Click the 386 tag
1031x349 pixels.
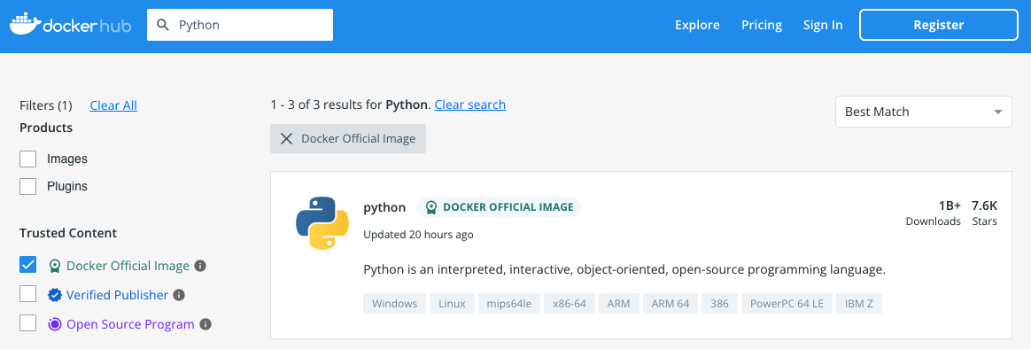coord(719,304)
